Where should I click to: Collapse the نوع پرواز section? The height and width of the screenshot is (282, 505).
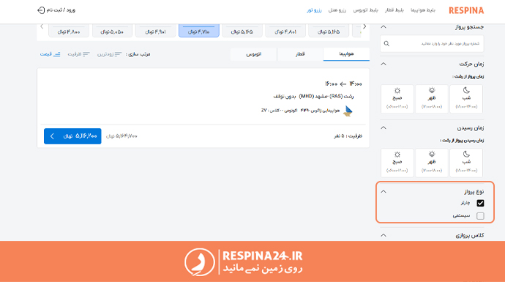coord(384,191)
